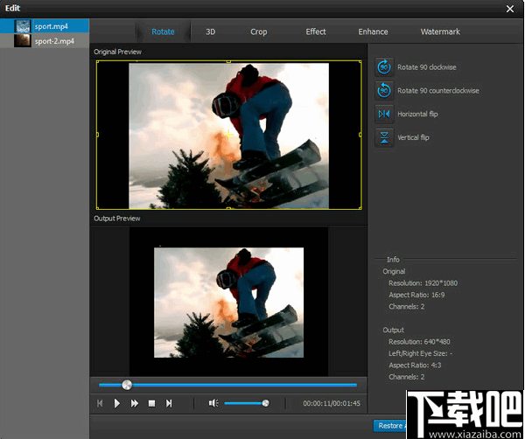Stop the video playback

[151, 403]
